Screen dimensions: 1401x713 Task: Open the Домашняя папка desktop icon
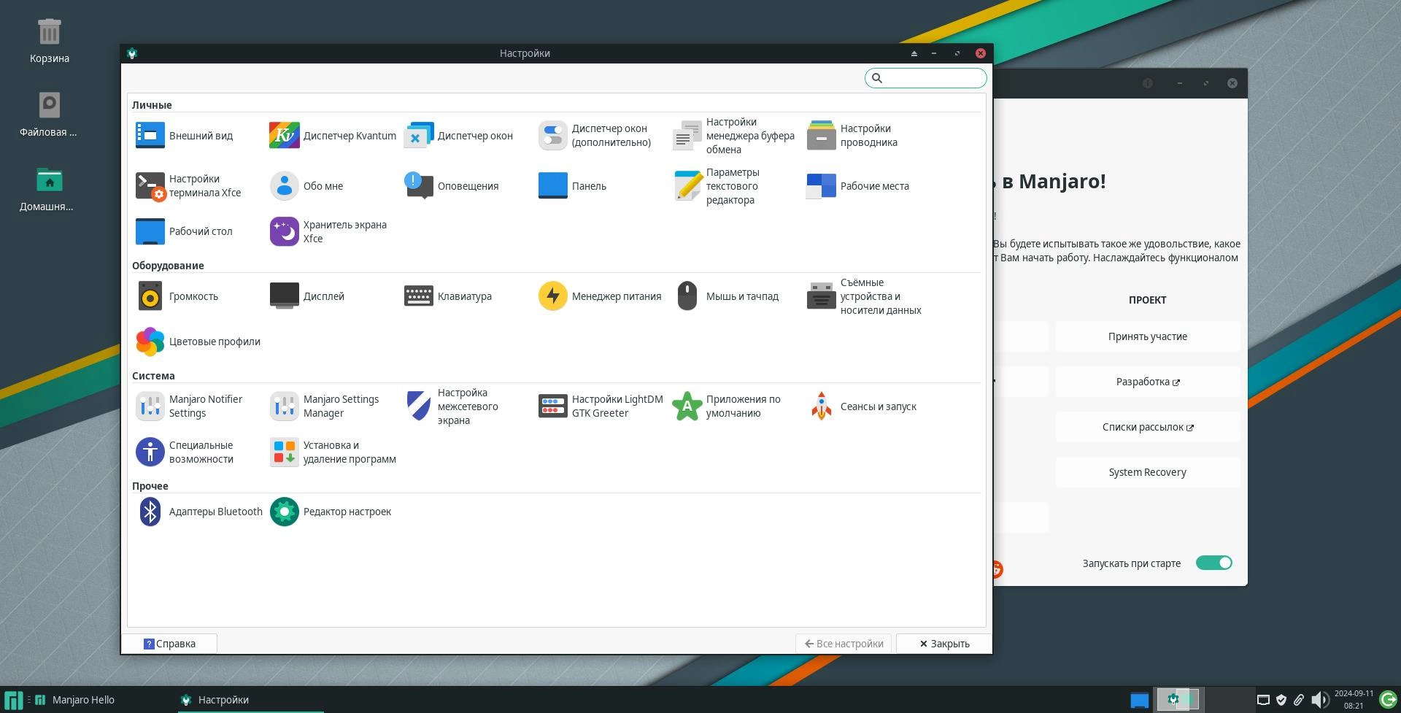[47, 188]
